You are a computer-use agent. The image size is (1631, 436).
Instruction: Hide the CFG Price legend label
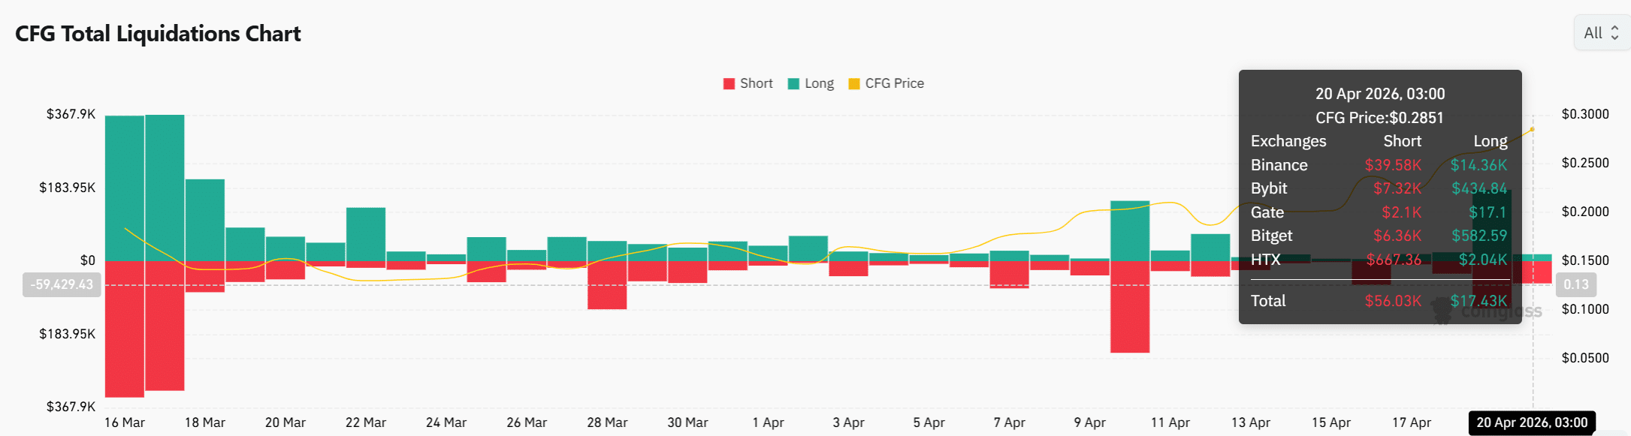[x=894, y=84]
